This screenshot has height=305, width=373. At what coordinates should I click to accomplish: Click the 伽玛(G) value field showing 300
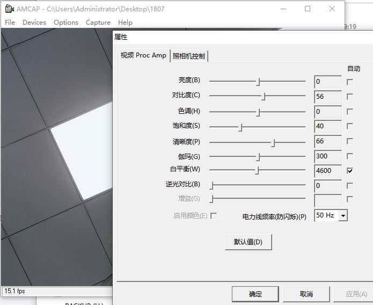tap(327, 156)
